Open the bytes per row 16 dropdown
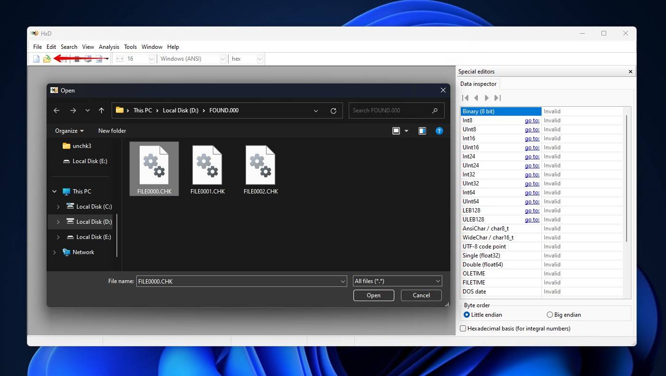 tap(151, 59)
